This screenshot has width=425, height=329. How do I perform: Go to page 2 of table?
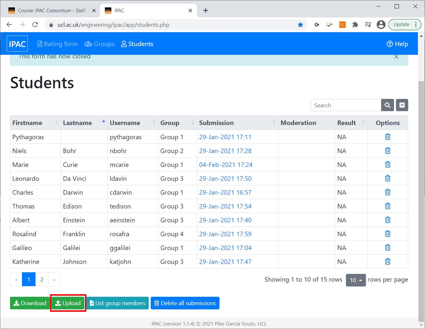pyautogui.click(x=42, y=280)
